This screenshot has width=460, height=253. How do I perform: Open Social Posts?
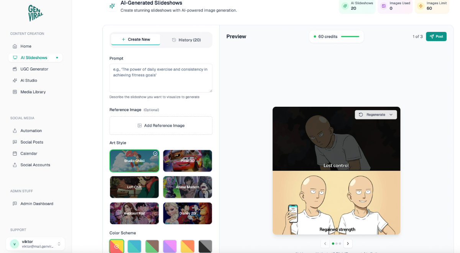pyautogui.click(x=35, y=142)
